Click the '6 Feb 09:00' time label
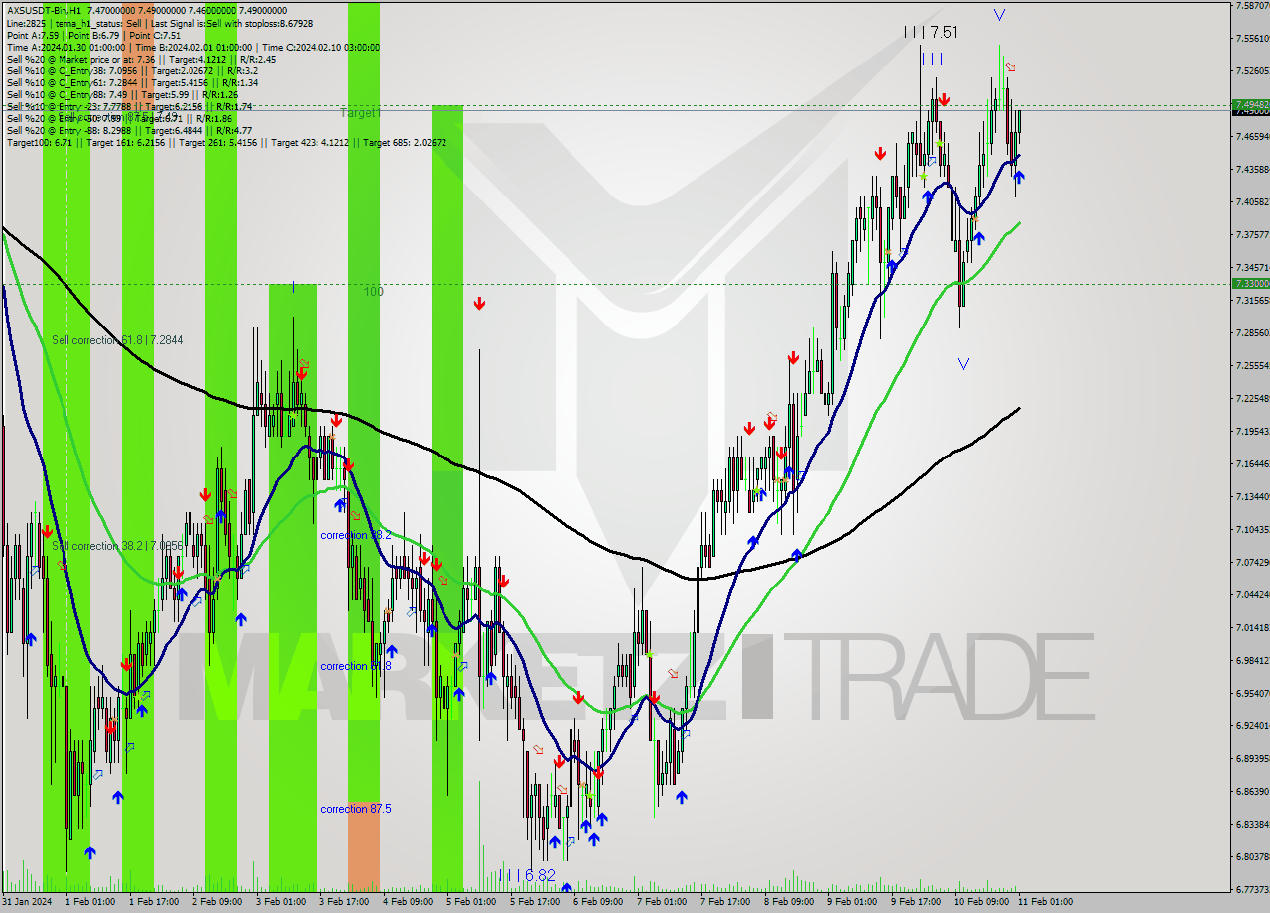The height and width of the screenshot is (913, 1270). pyautogui.click(x=597, y=902)
